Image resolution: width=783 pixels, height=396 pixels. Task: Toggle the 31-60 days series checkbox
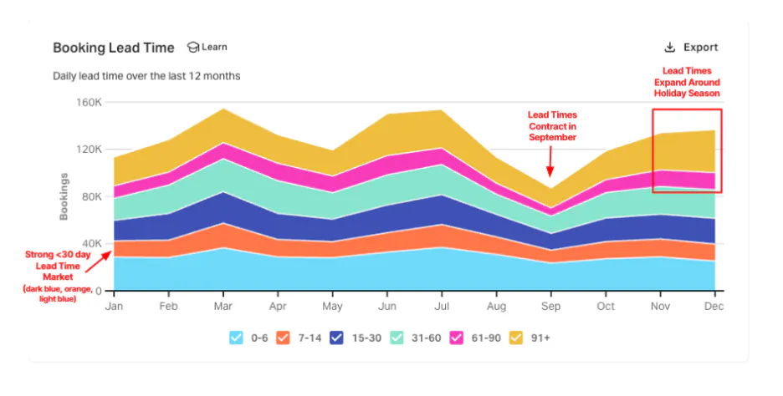click(x=397, y=338)
